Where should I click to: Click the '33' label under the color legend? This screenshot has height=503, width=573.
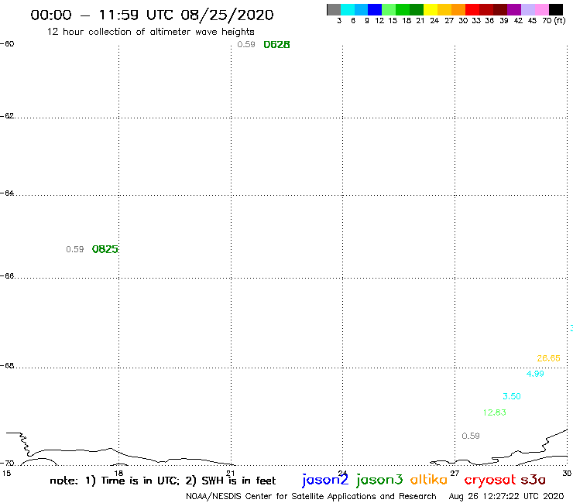tap(476, 20)
